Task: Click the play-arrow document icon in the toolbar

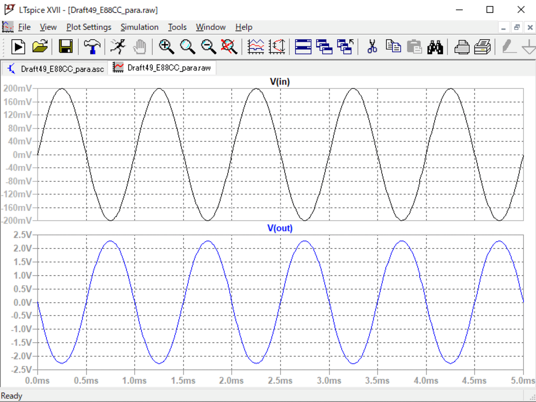Action: (18, 46)
